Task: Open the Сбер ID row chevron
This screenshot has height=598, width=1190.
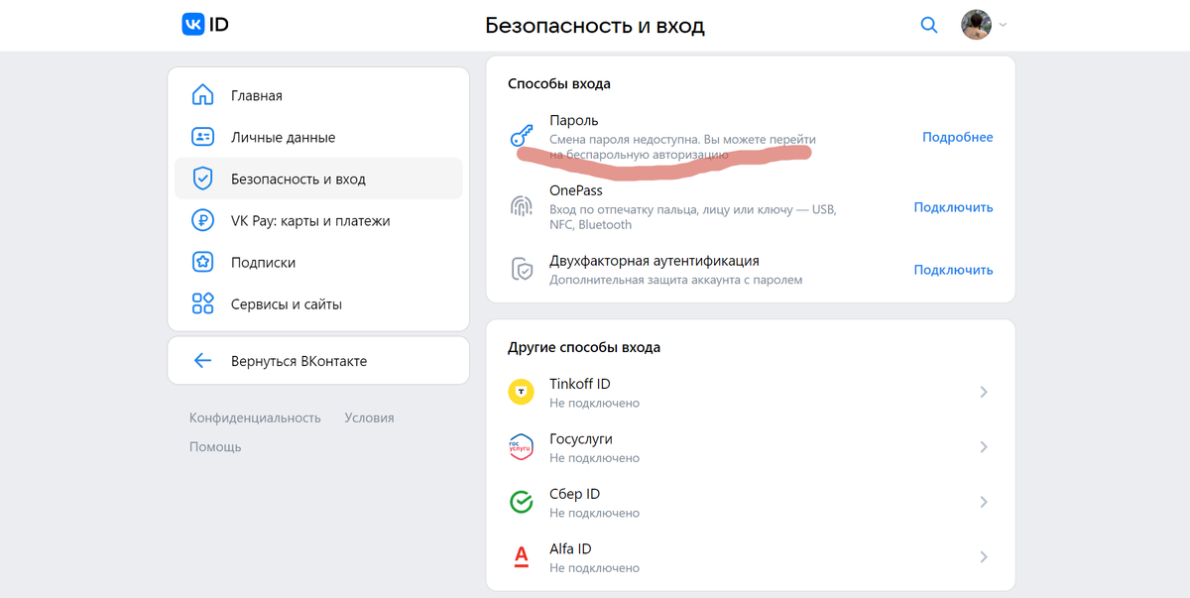Action: pyautogui.click(x=984, y=502)
